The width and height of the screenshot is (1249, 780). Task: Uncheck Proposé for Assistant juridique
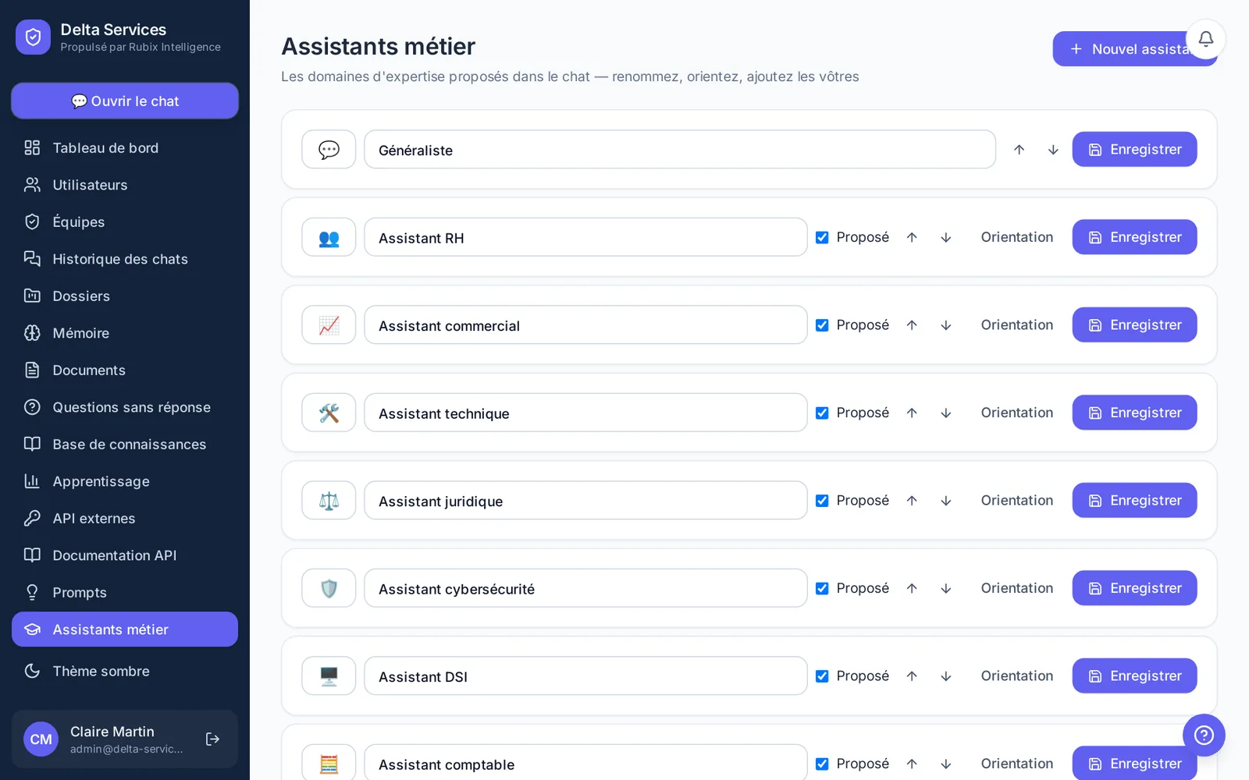click(x=822, y=501)
